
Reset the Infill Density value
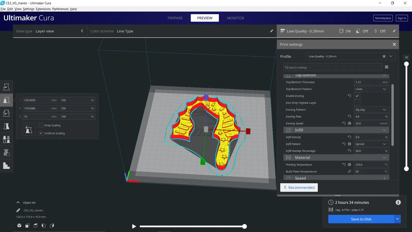349,137
